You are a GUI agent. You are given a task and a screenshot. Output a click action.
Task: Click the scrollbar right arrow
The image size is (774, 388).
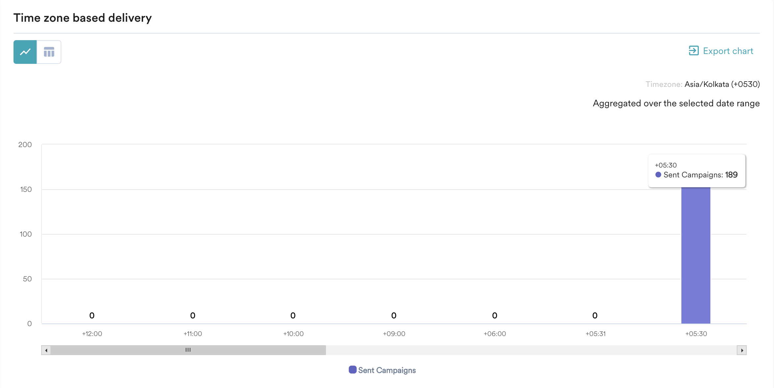742,350
